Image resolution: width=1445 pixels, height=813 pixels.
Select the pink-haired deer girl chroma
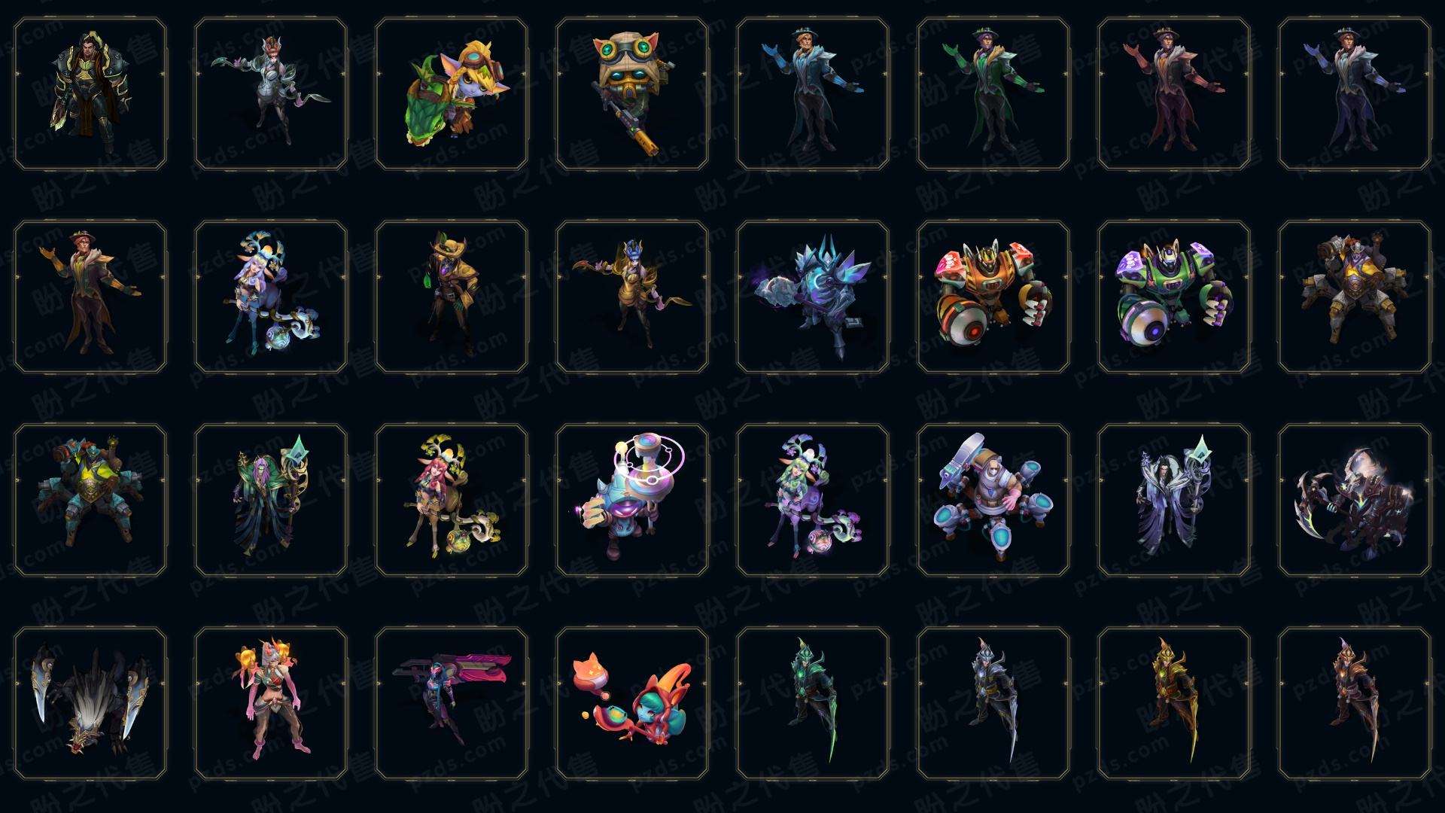tap(452, 500)
